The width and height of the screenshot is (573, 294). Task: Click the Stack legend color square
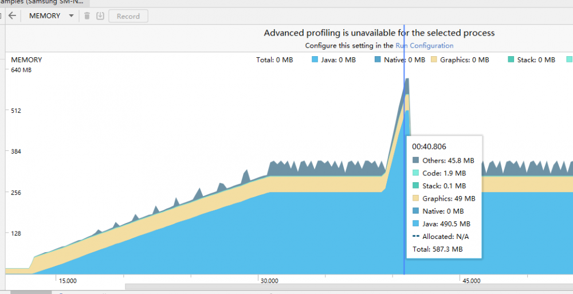coord(511,60)
